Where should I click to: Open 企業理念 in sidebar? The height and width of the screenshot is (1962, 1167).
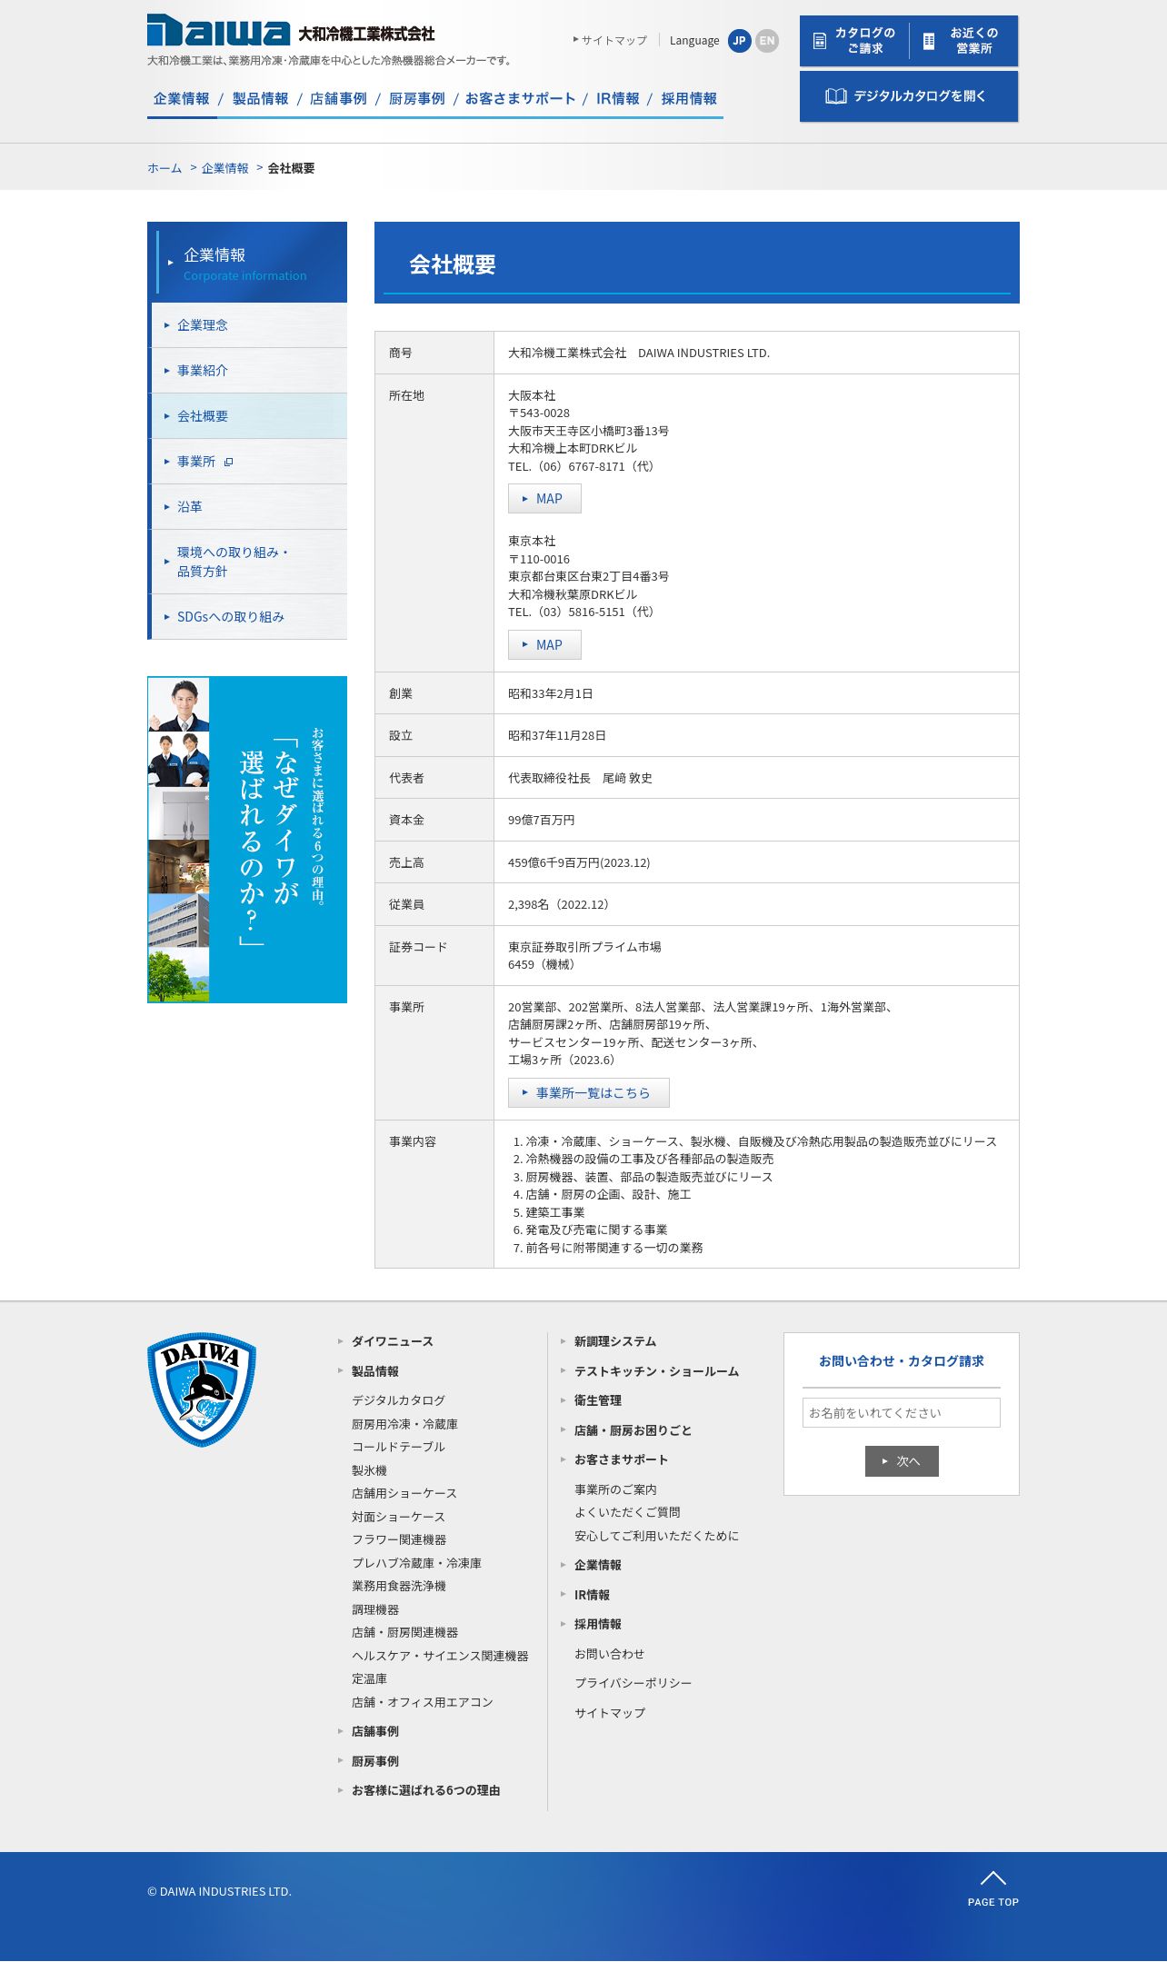click(x=249, y=325)
